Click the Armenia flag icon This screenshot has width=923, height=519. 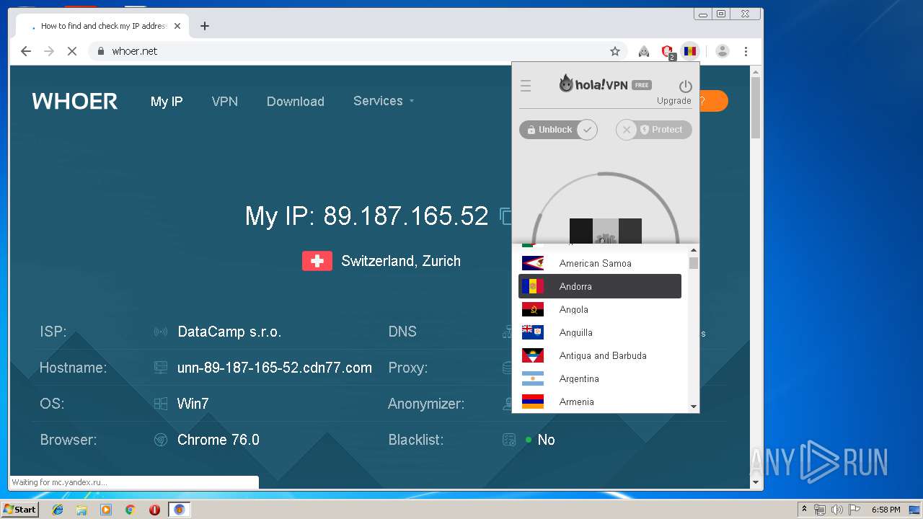(x=533, y=402)
